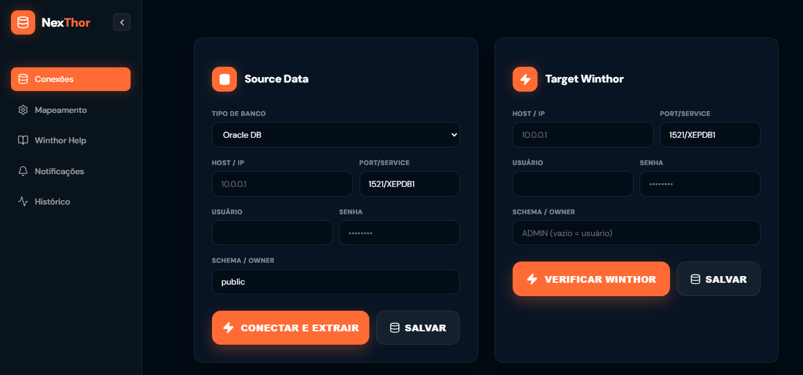Click the Histórico activity pulse icon

pyautogui.click(x=23, y=201)
